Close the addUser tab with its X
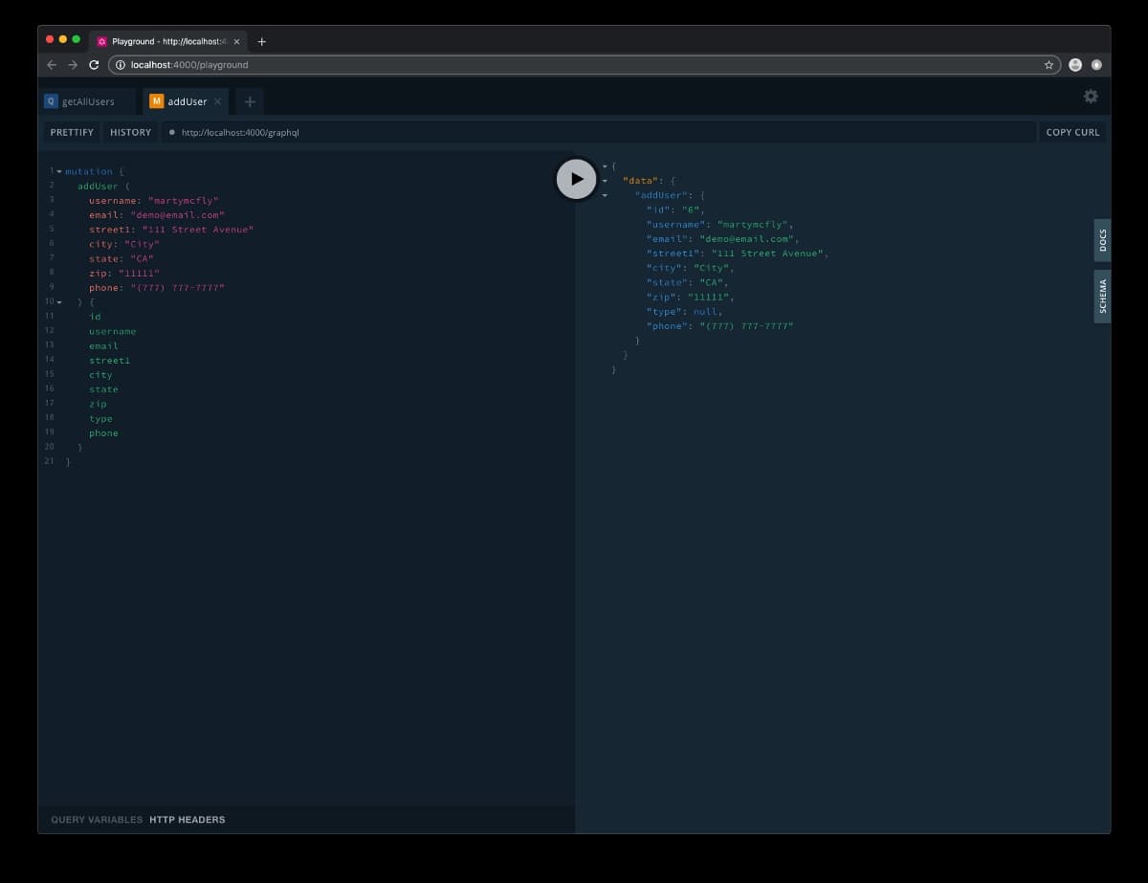This screenshot has height=883, width=1148. [x=216, y=100]
